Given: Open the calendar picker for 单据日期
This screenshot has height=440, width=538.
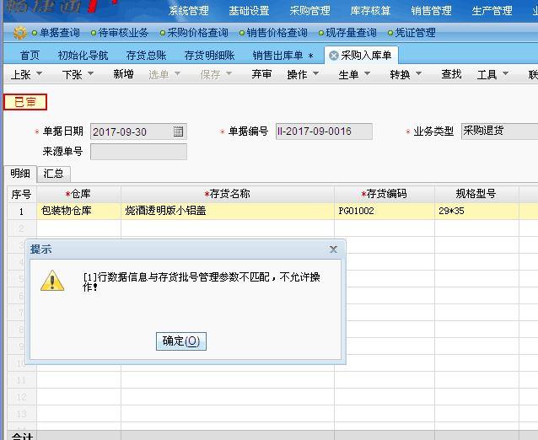Looking at the screenshot, I should (178, 131).
